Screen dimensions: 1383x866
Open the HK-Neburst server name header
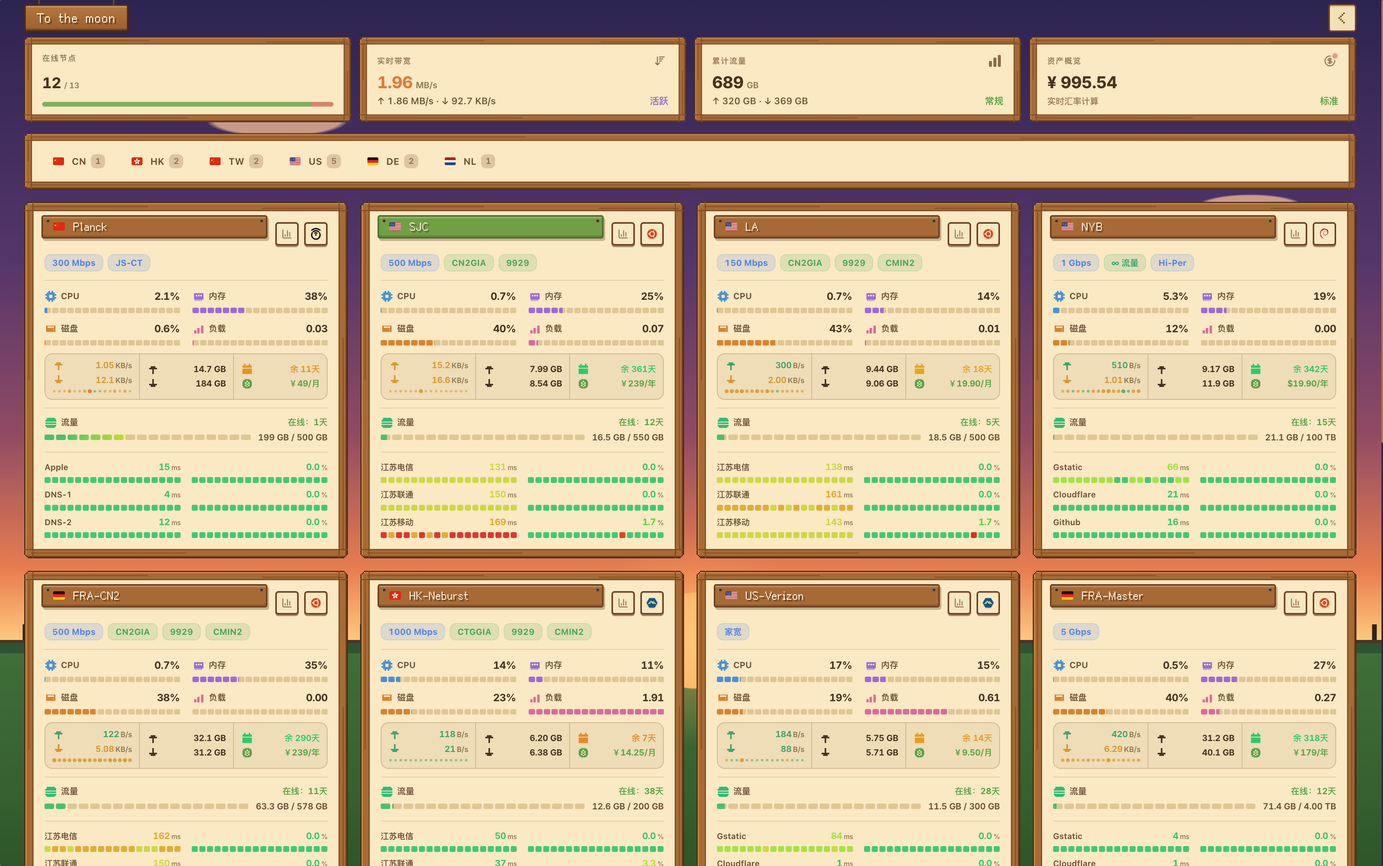pos(491,596)
